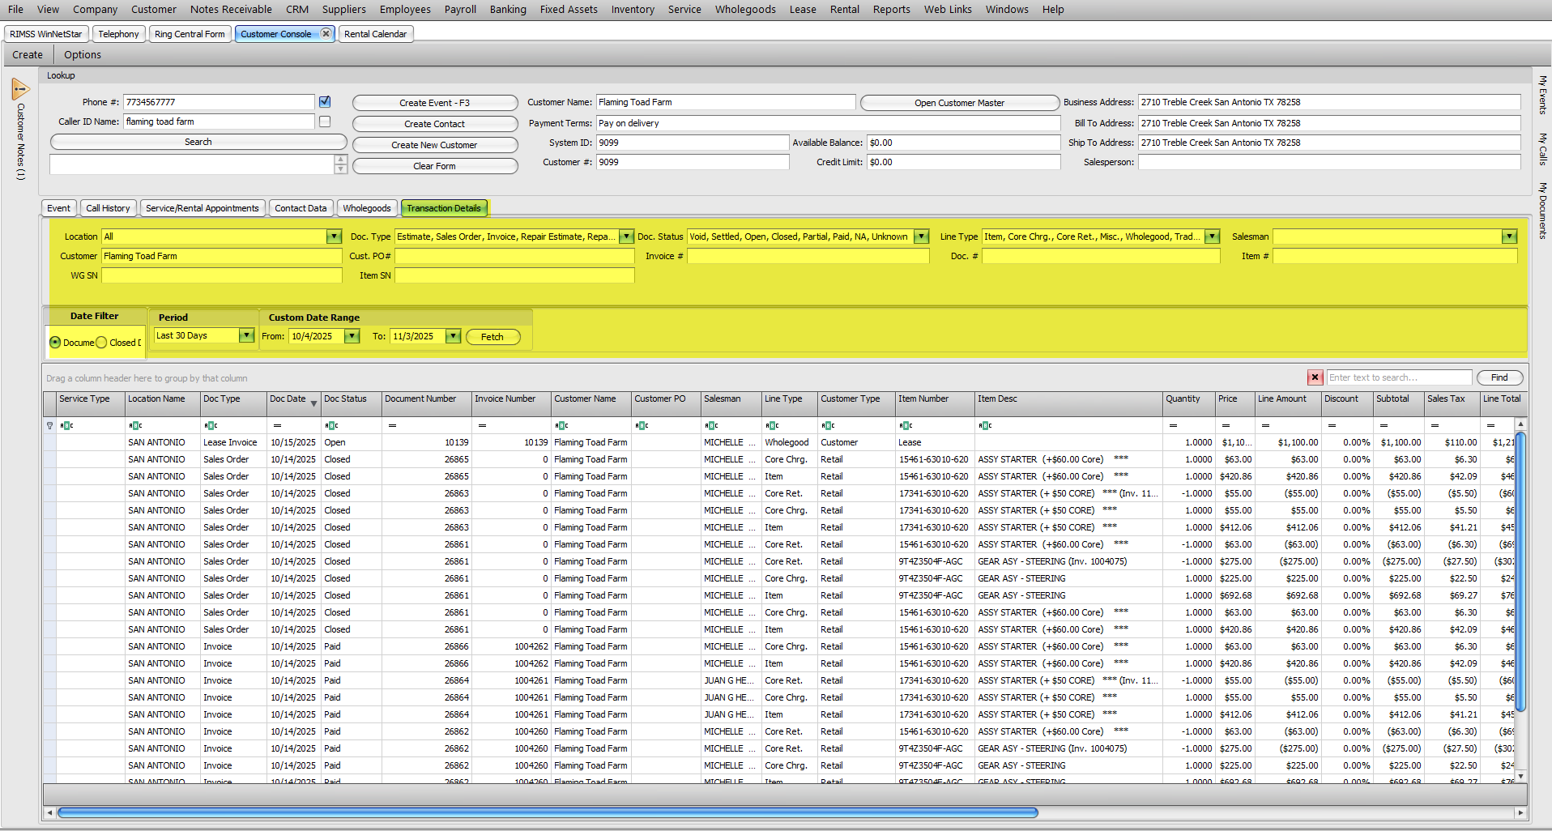Click filter condition icon under Item Desc column

coord(985,425)
